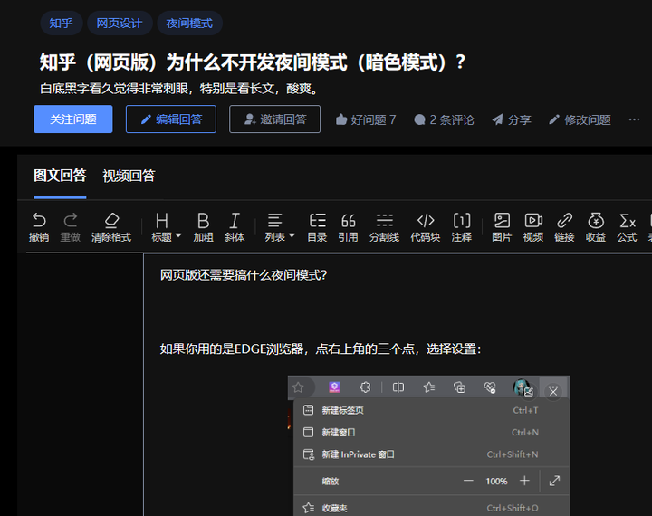
Task: Insert an image (图片)
Action: point(502,227)
